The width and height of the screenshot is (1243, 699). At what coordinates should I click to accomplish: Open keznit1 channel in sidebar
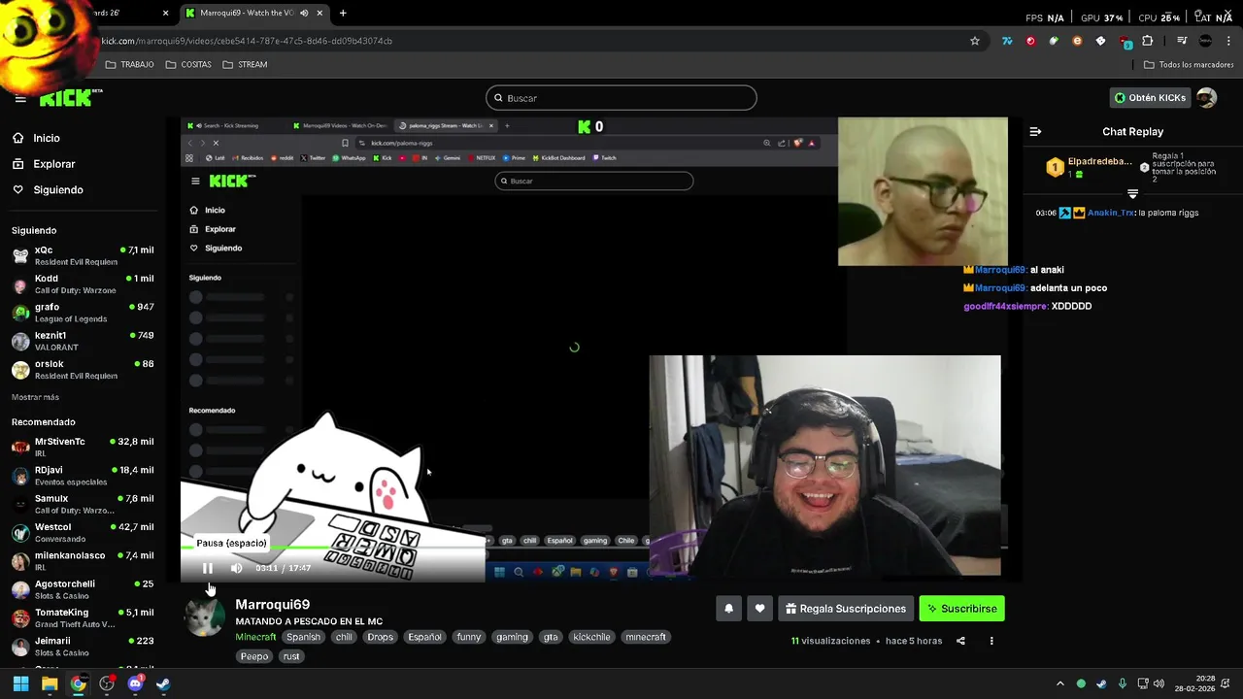(83, 341)
